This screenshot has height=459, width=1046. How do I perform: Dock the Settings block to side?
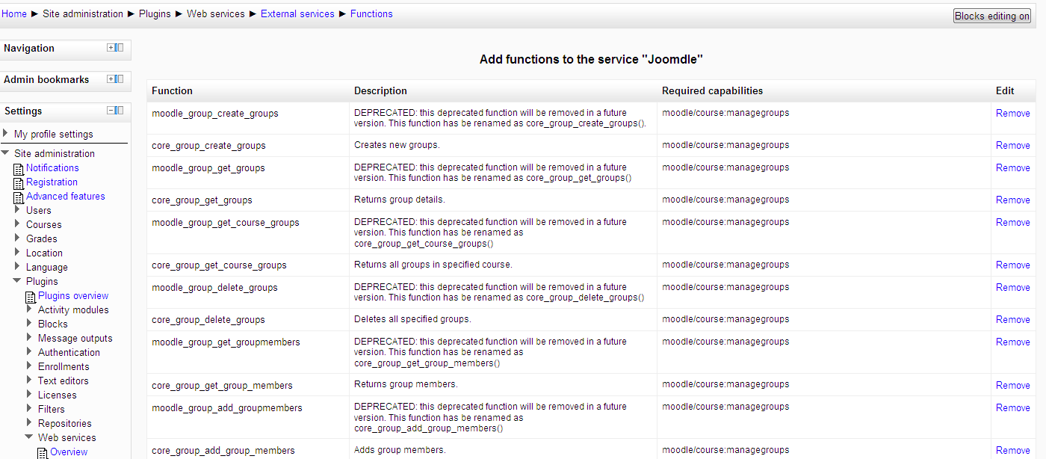pyautogui.click(x=120, y=110)
